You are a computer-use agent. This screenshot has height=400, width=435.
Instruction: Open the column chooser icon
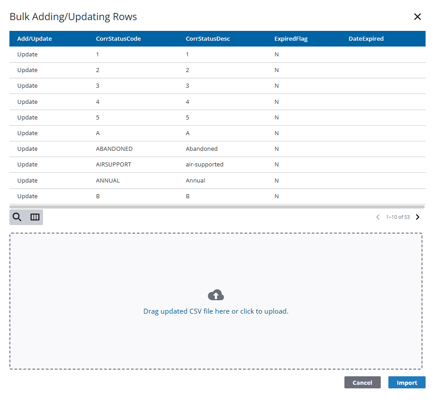click(x=35, y=217)
